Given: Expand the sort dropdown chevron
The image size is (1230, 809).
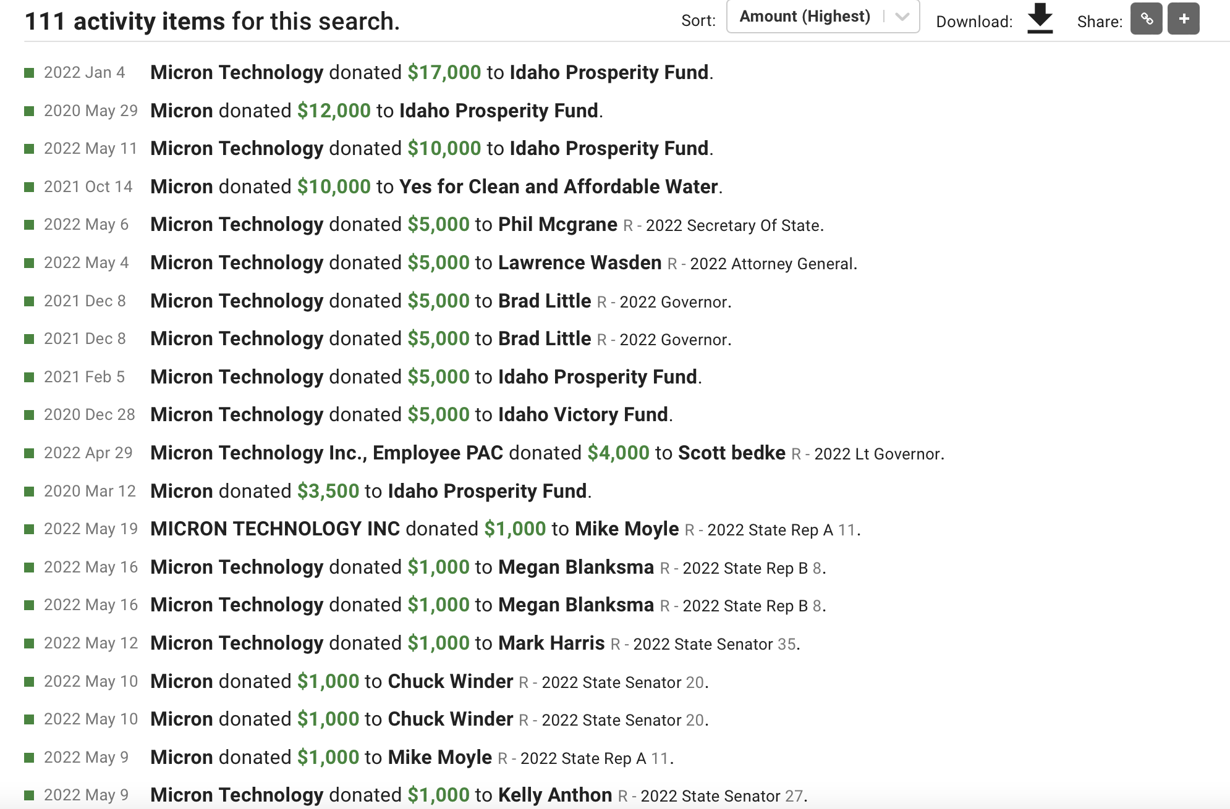Looking at the screenshot, I should [902, 17].
